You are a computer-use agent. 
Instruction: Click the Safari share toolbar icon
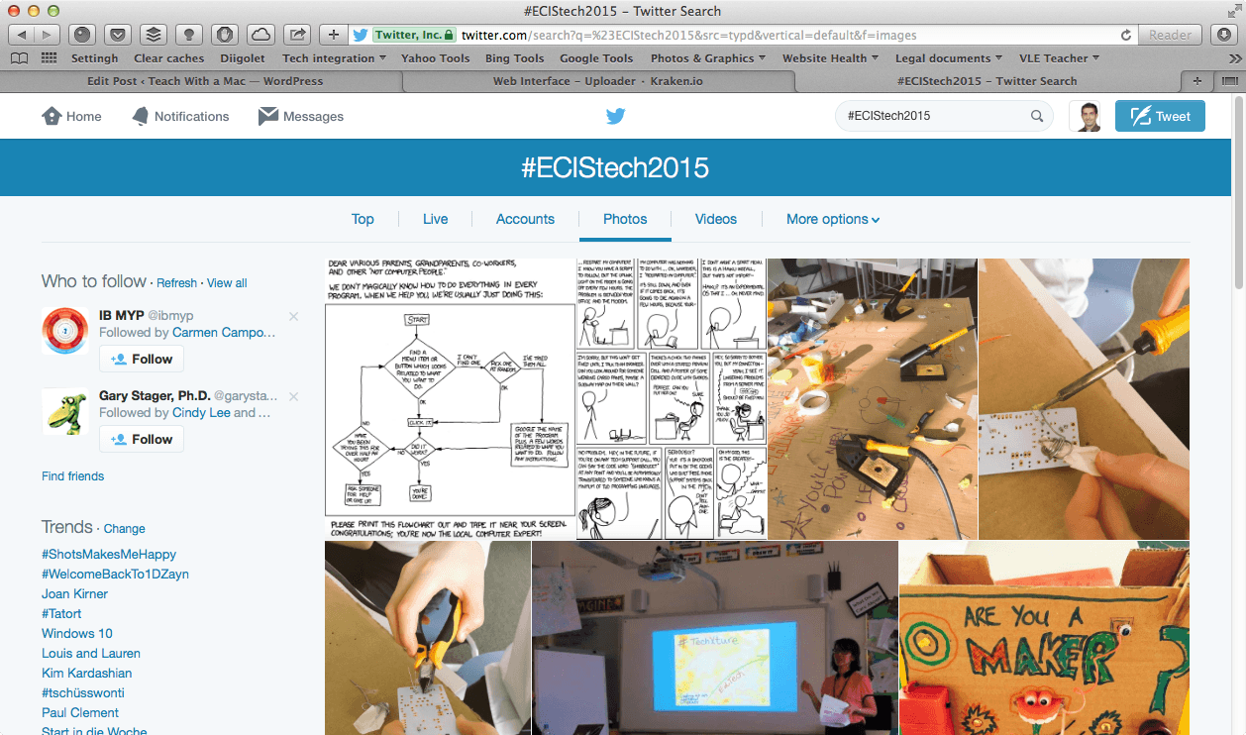(x=295, y=35)
